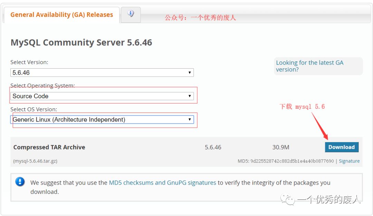Open the Generic Linux OS Version dropdown
The height and width of the screenshot is (216, 373).
102,119
